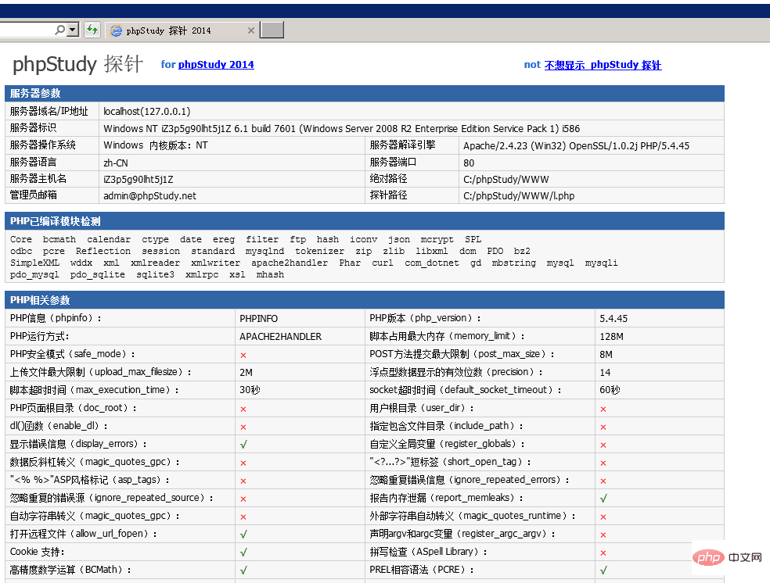Click the IE favicon on the phpStudy tab

(x=116, y=30)
